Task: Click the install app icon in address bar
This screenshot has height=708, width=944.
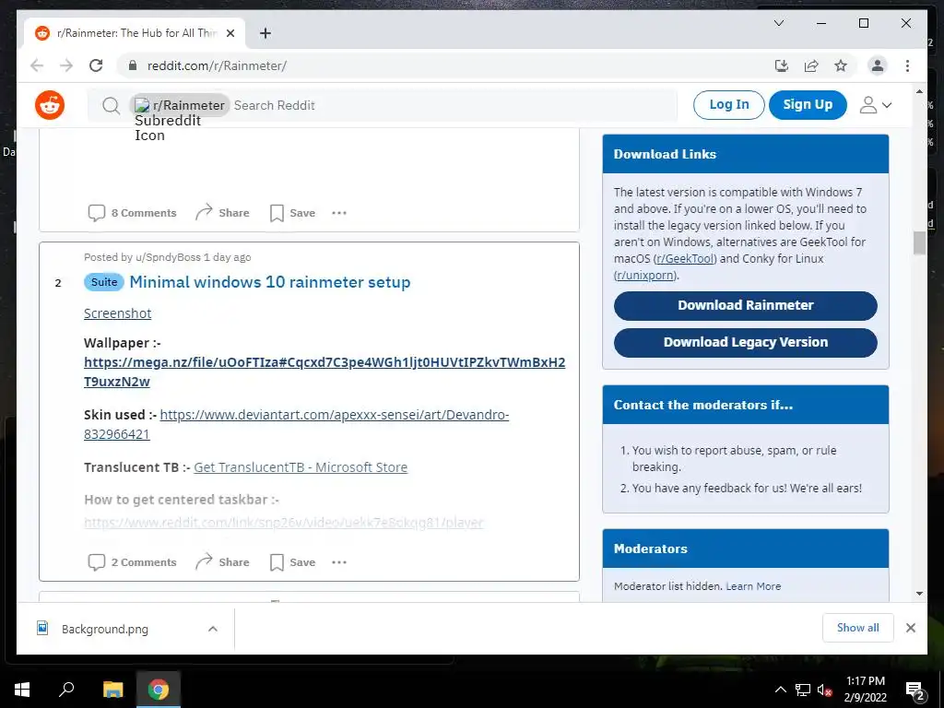Action: click(782, 65)
